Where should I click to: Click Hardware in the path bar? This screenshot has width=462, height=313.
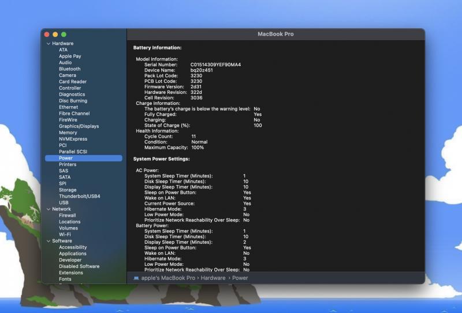point(213,278)
